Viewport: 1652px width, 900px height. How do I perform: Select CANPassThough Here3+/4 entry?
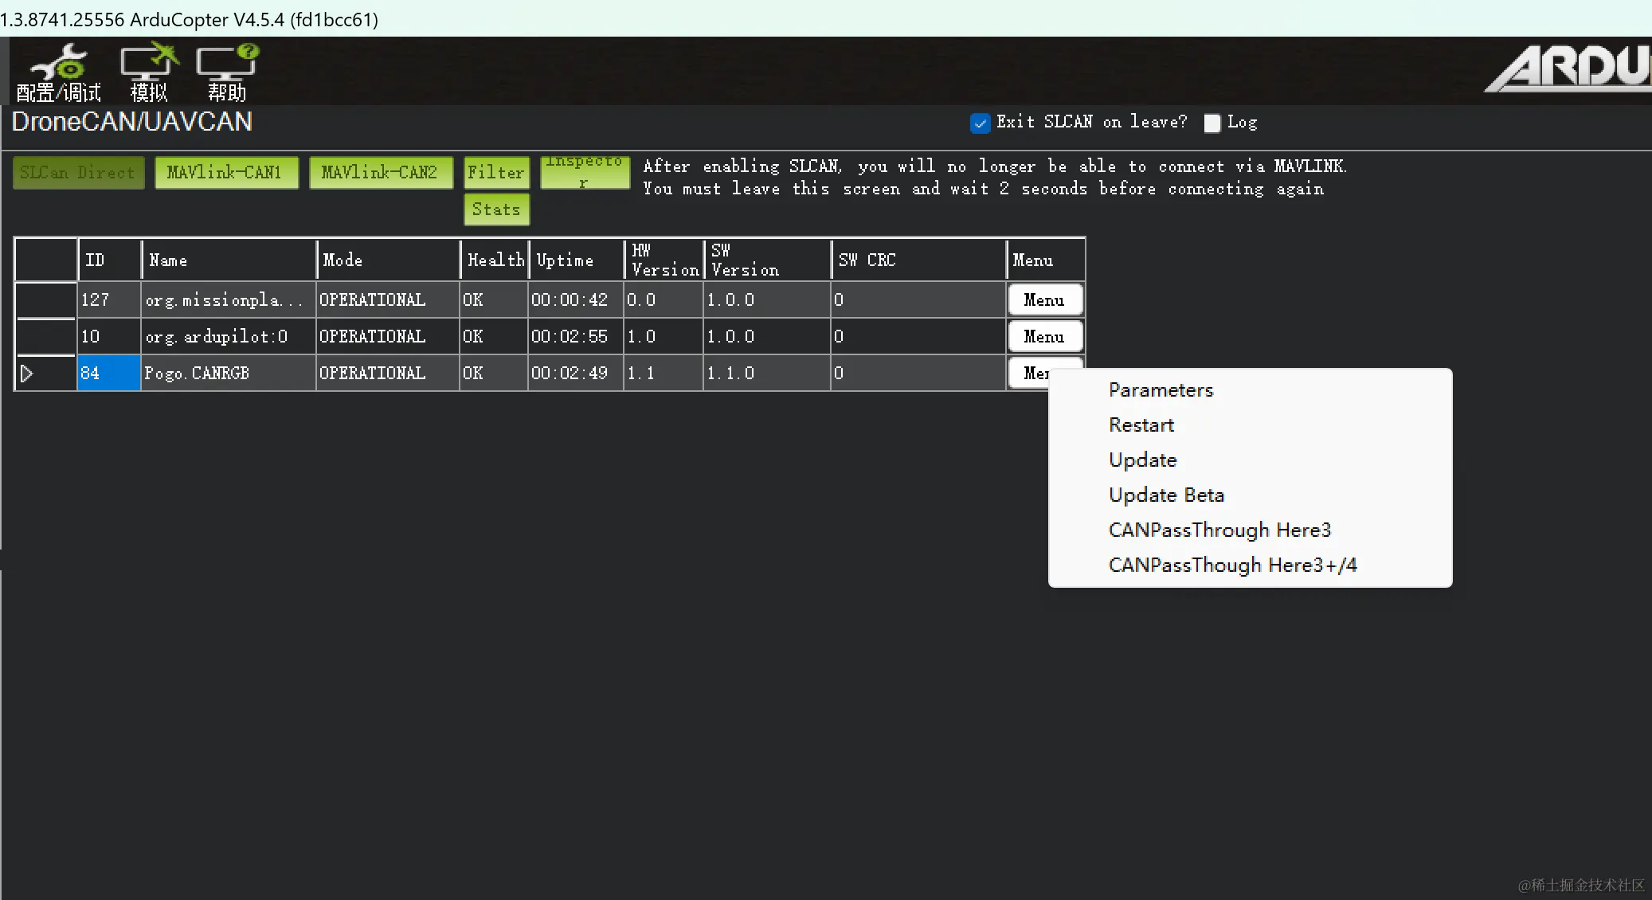1232,565
